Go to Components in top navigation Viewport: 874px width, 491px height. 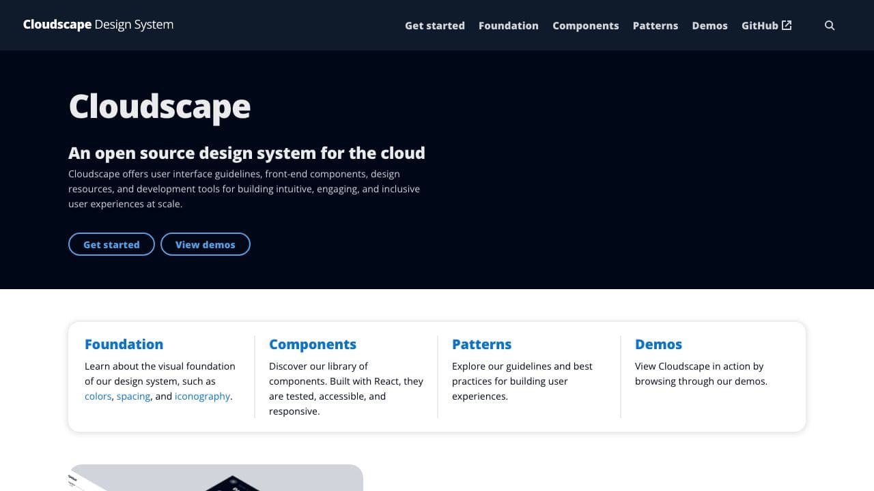(585, 25)
